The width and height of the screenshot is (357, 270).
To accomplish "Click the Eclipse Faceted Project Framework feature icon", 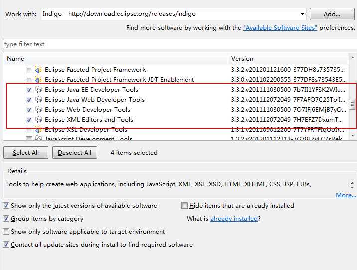I will click(x=38, y=70).
